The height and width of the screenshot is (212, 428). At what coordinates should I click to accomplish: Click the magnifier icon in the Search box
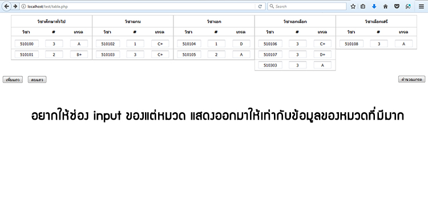click(272, 6)
